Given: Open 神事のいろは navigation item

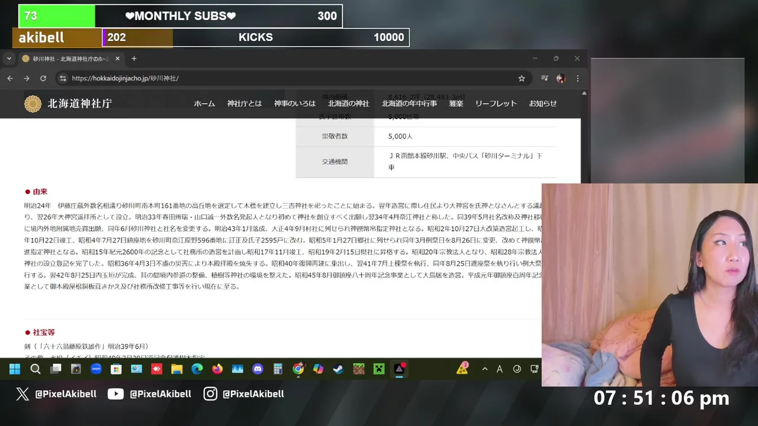Looking at the screenshot, I should click(x=295, y=104).
